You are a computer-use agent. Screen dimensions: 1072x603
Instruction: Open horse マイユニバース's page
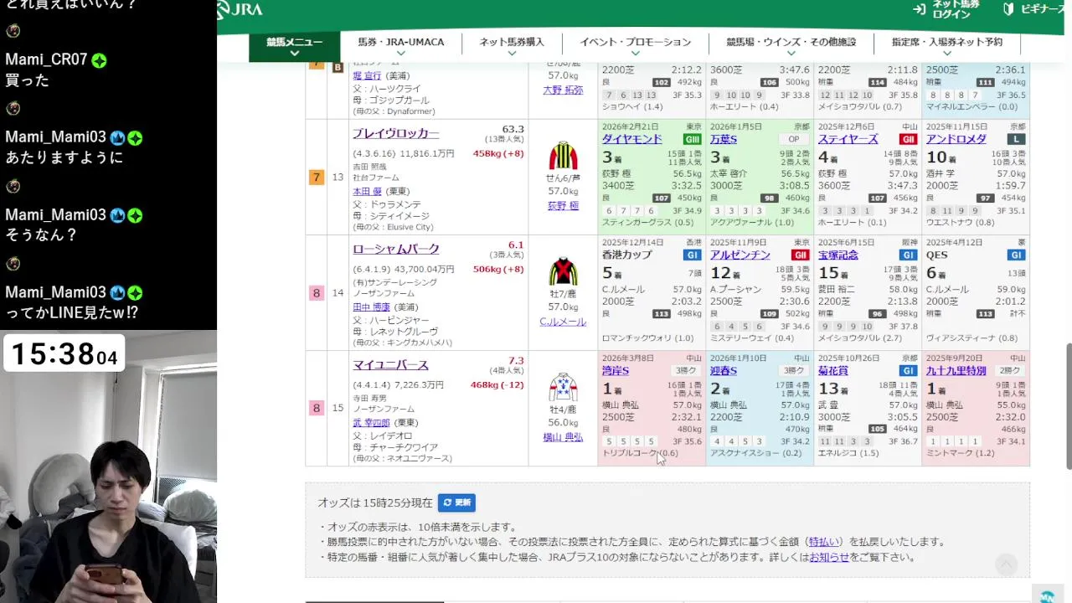click(390, 364)
